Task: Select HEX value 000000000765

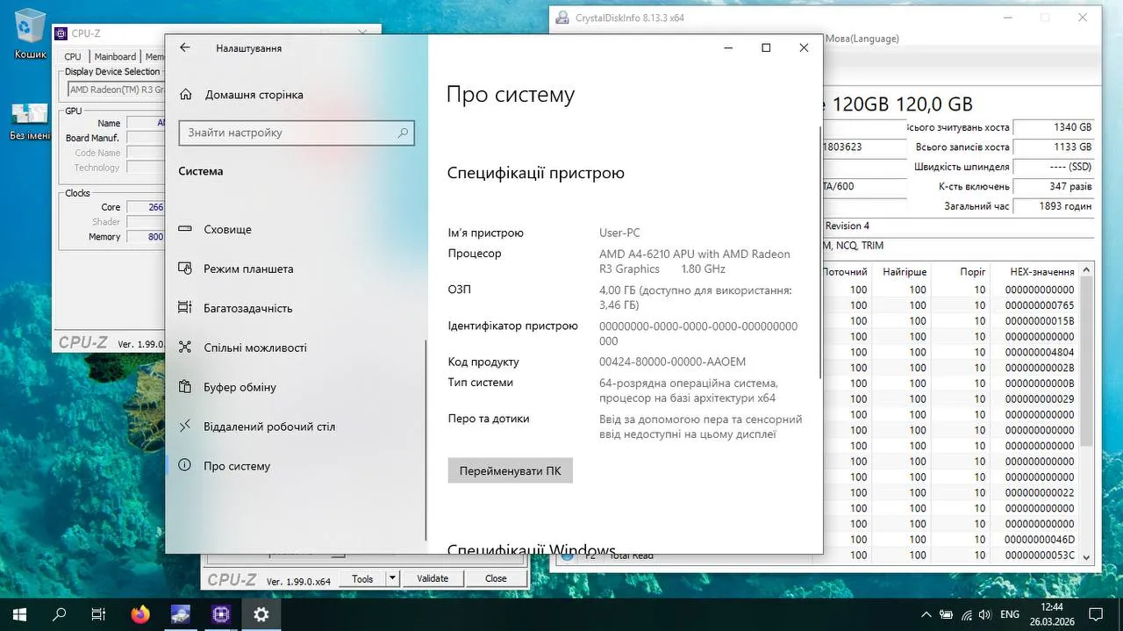Action: (1040, 305)
